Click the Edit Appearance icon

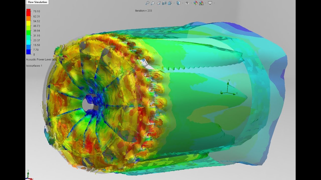click(x=196, y=3)
